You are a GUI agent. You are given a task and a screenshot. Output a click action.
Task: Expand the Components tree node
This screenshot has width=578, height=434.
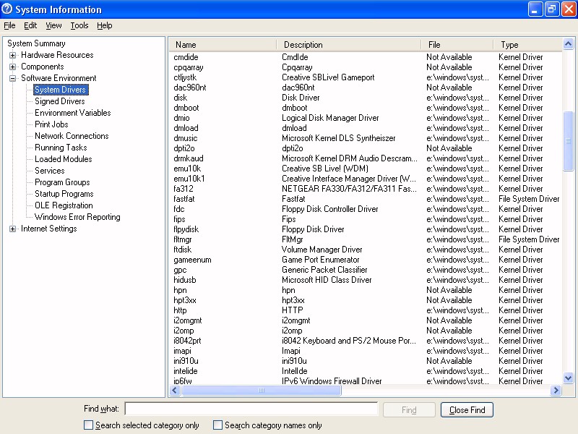pyautogui.click(x=13, y=67)
